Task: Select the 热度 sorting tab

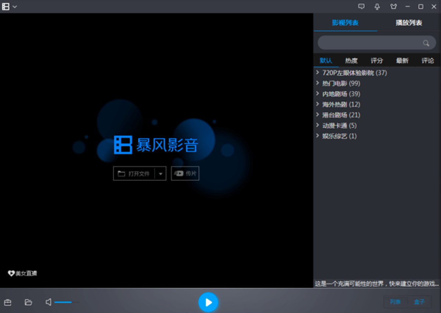Action: (x=351, y=60)
